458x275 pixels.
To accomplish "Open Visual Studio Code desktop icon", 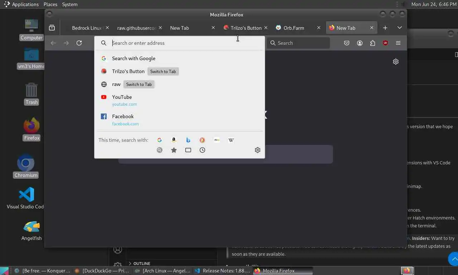I will tap(26, 198).
